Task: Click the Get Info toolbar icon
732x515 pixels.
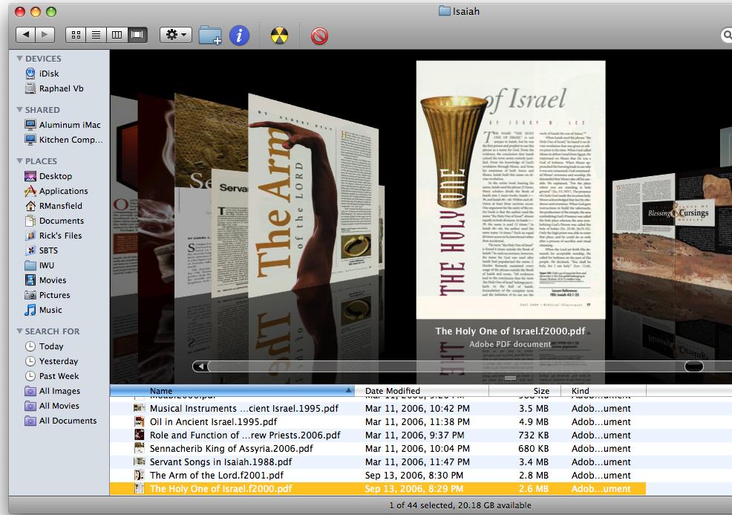Action: pos(239,35)
